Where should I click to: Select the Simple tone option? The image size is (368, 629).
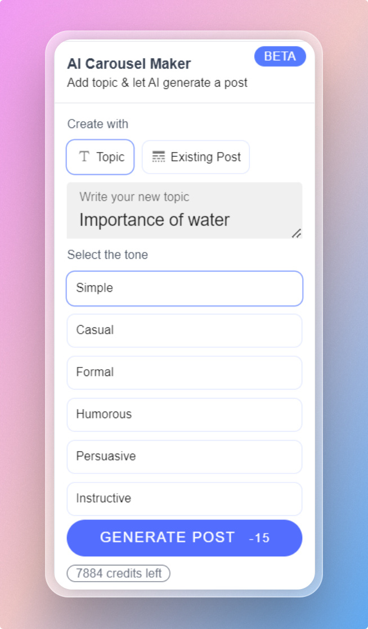pyautogui.click(x=184, y=288)
